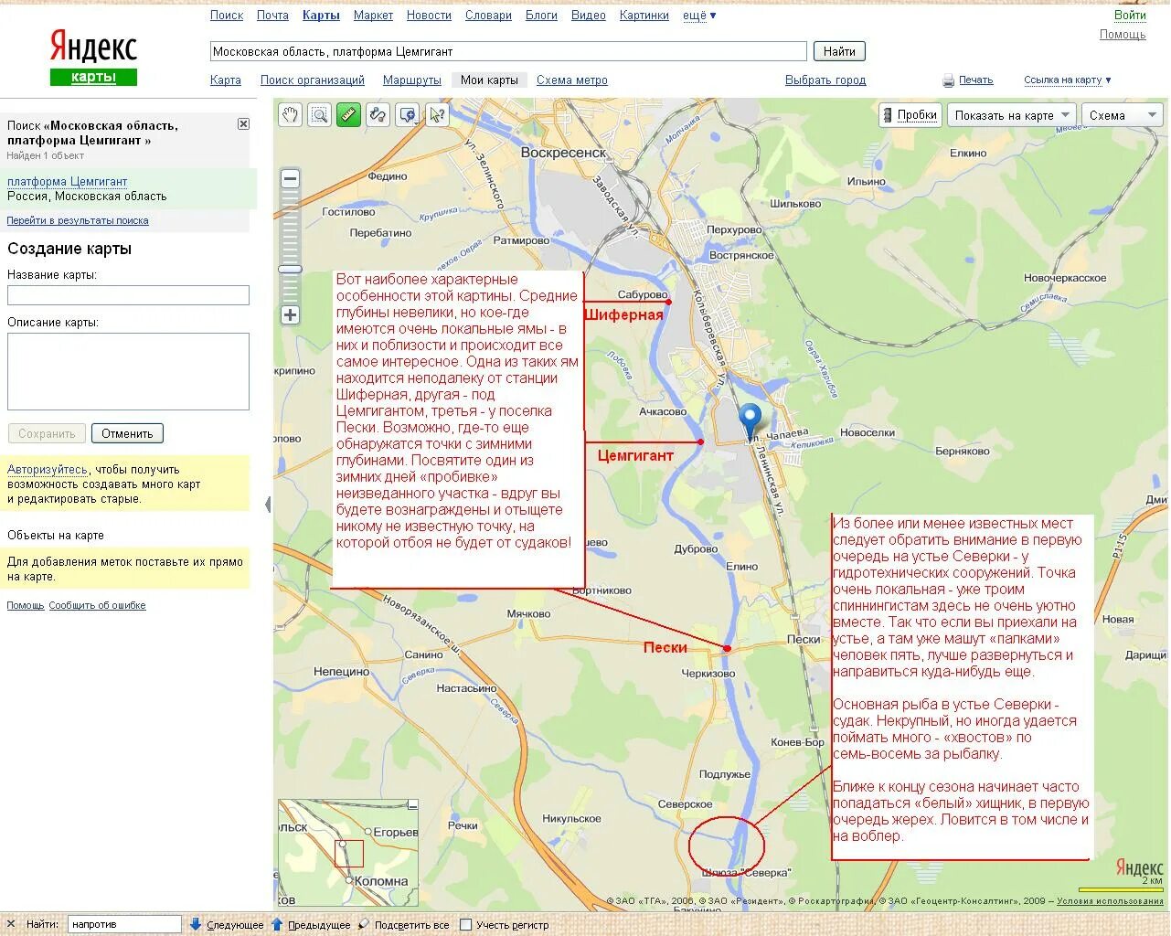The height and width of the screenshot is (936, 1171).
Task: Click the blue location pin on the map
Action: [750, 420]
